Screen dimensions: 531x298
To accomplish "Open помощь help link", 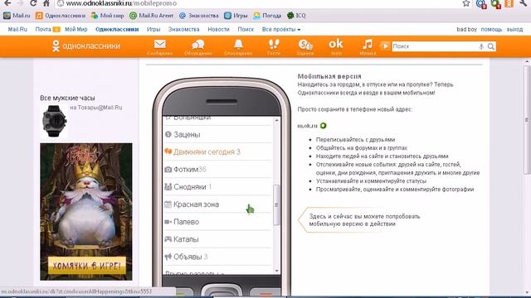I will pyautogui.click(x=491, y=30).
